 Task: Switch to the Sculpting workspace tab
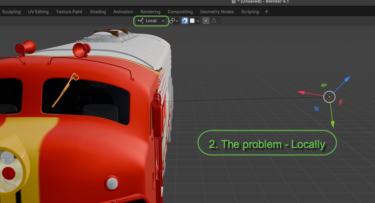point(11,12)
